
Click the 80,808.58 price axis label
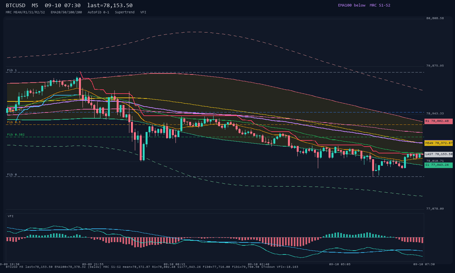pos(435,18)
